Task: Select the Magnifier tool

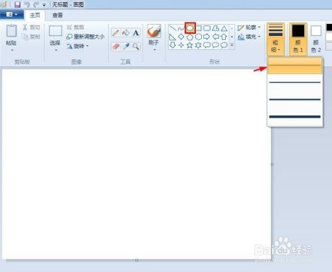Action: pos(135,47)
